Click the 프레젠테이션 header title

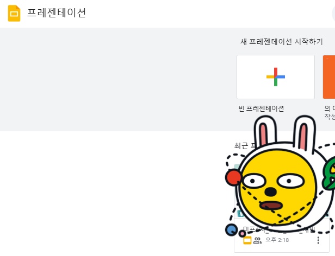(x=57, y=13)
